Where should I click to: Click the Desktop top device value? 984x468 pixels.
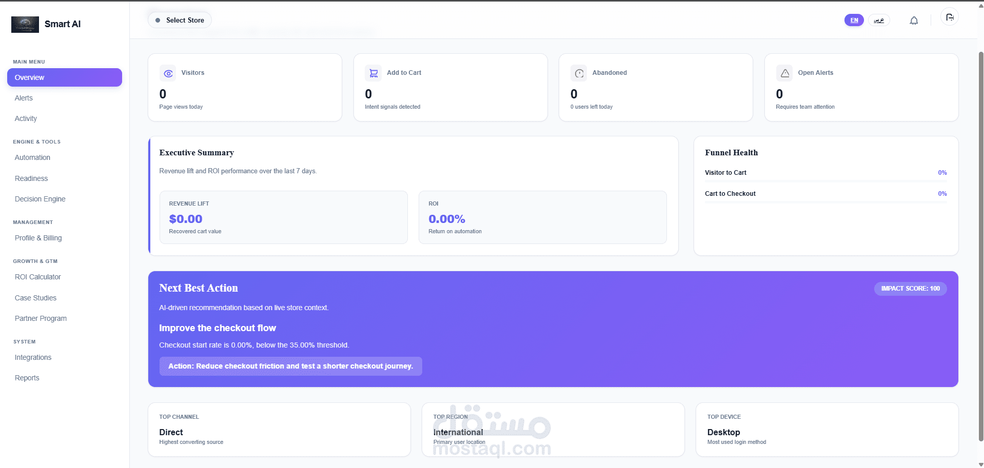[723, 432]
